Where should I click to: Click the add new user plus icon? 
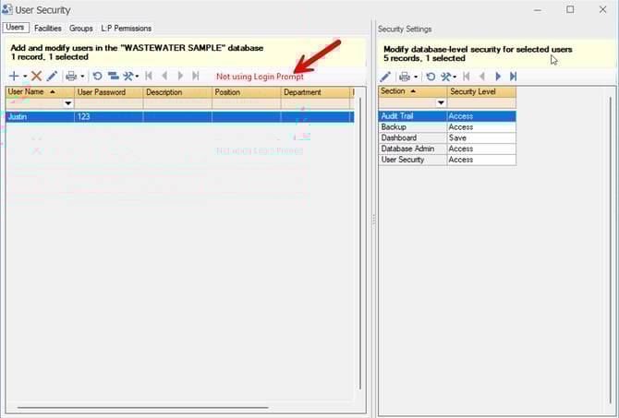coord(14,76)
